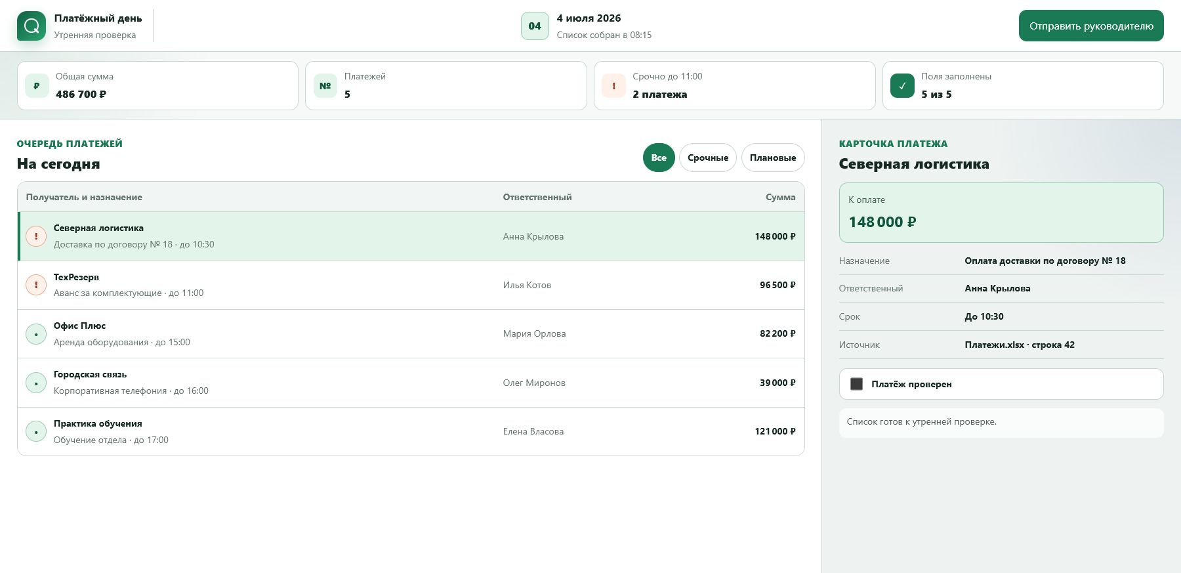Check the Платёж проверен checkbox
The width and height of the screenshot is (1181, 573).
(x=856, y=384)
